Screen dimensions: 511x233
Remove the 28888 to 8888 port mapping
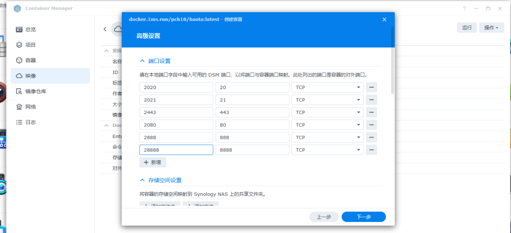coord(371,150)
